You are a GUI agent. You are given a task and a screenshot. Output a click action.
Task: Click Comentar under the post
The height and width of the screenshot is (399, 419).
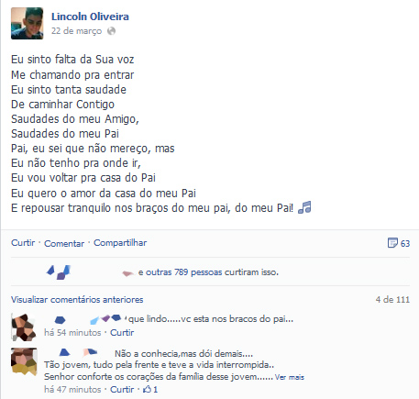[64, 243]
